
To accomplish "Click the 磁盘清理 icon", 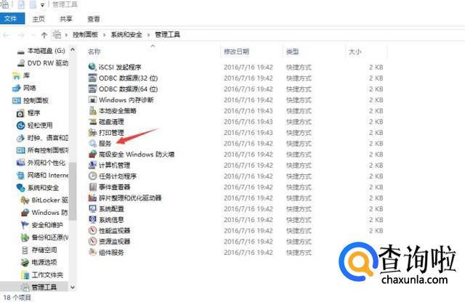I will point(92,121).
